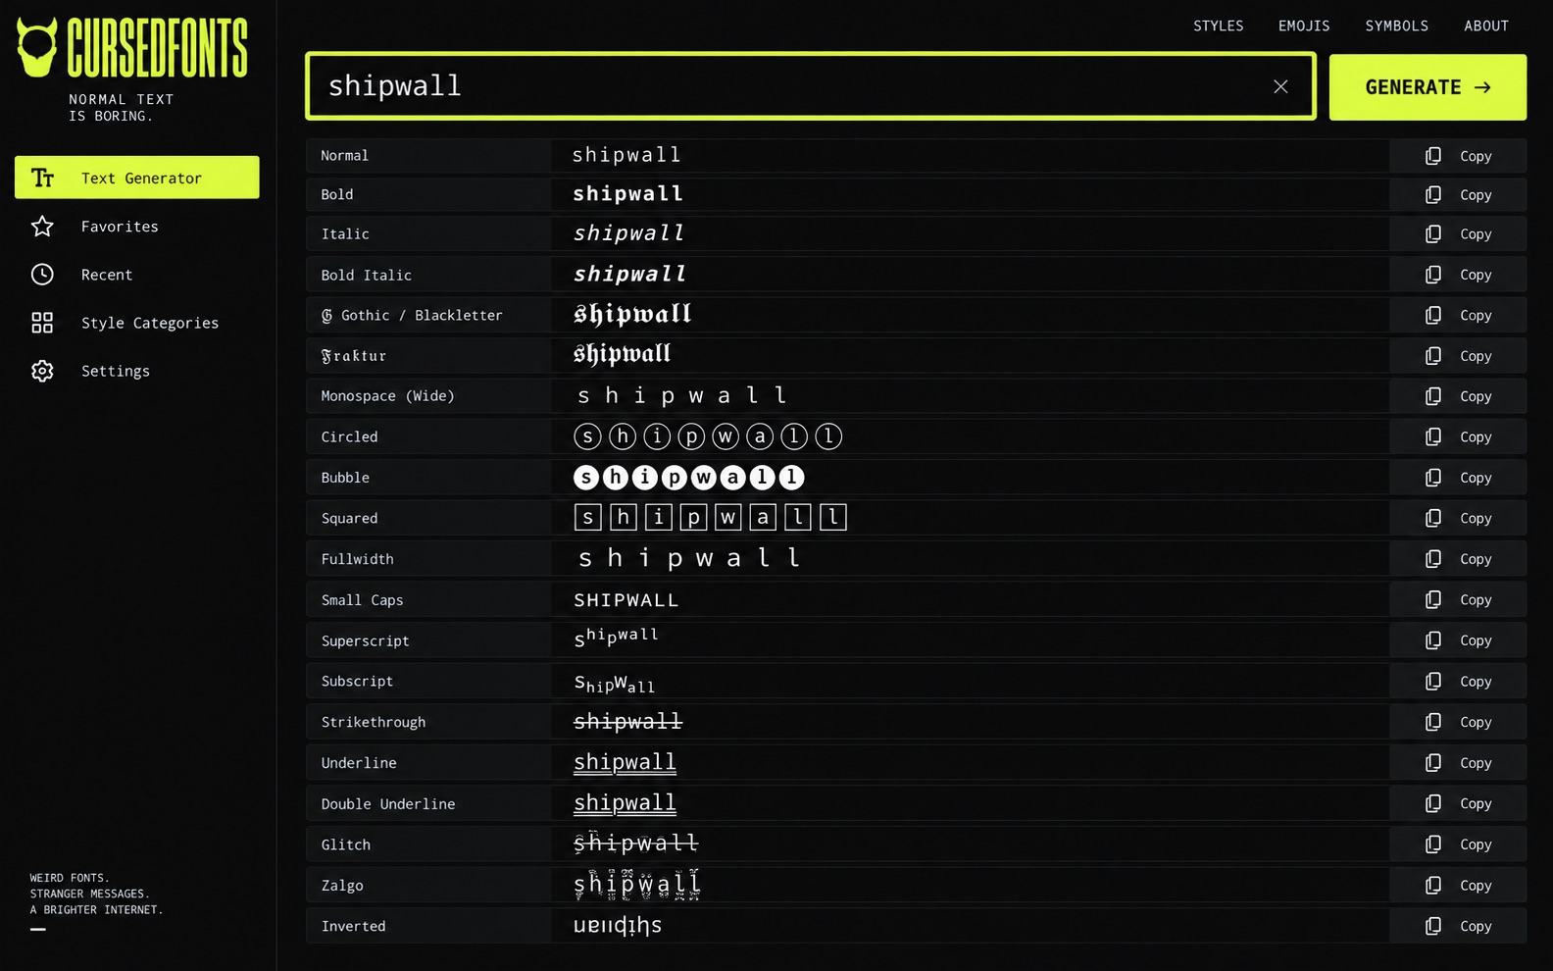The image size is (1553, 971).
Task: Click the copy icon in the Superscript row
Action: point(1433,640)
